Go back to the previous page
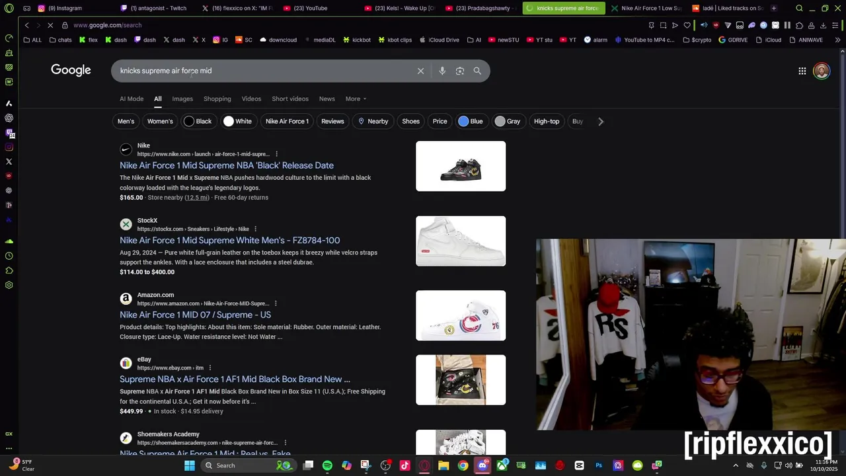Viewport: 846px width, 476px height. 26,25
